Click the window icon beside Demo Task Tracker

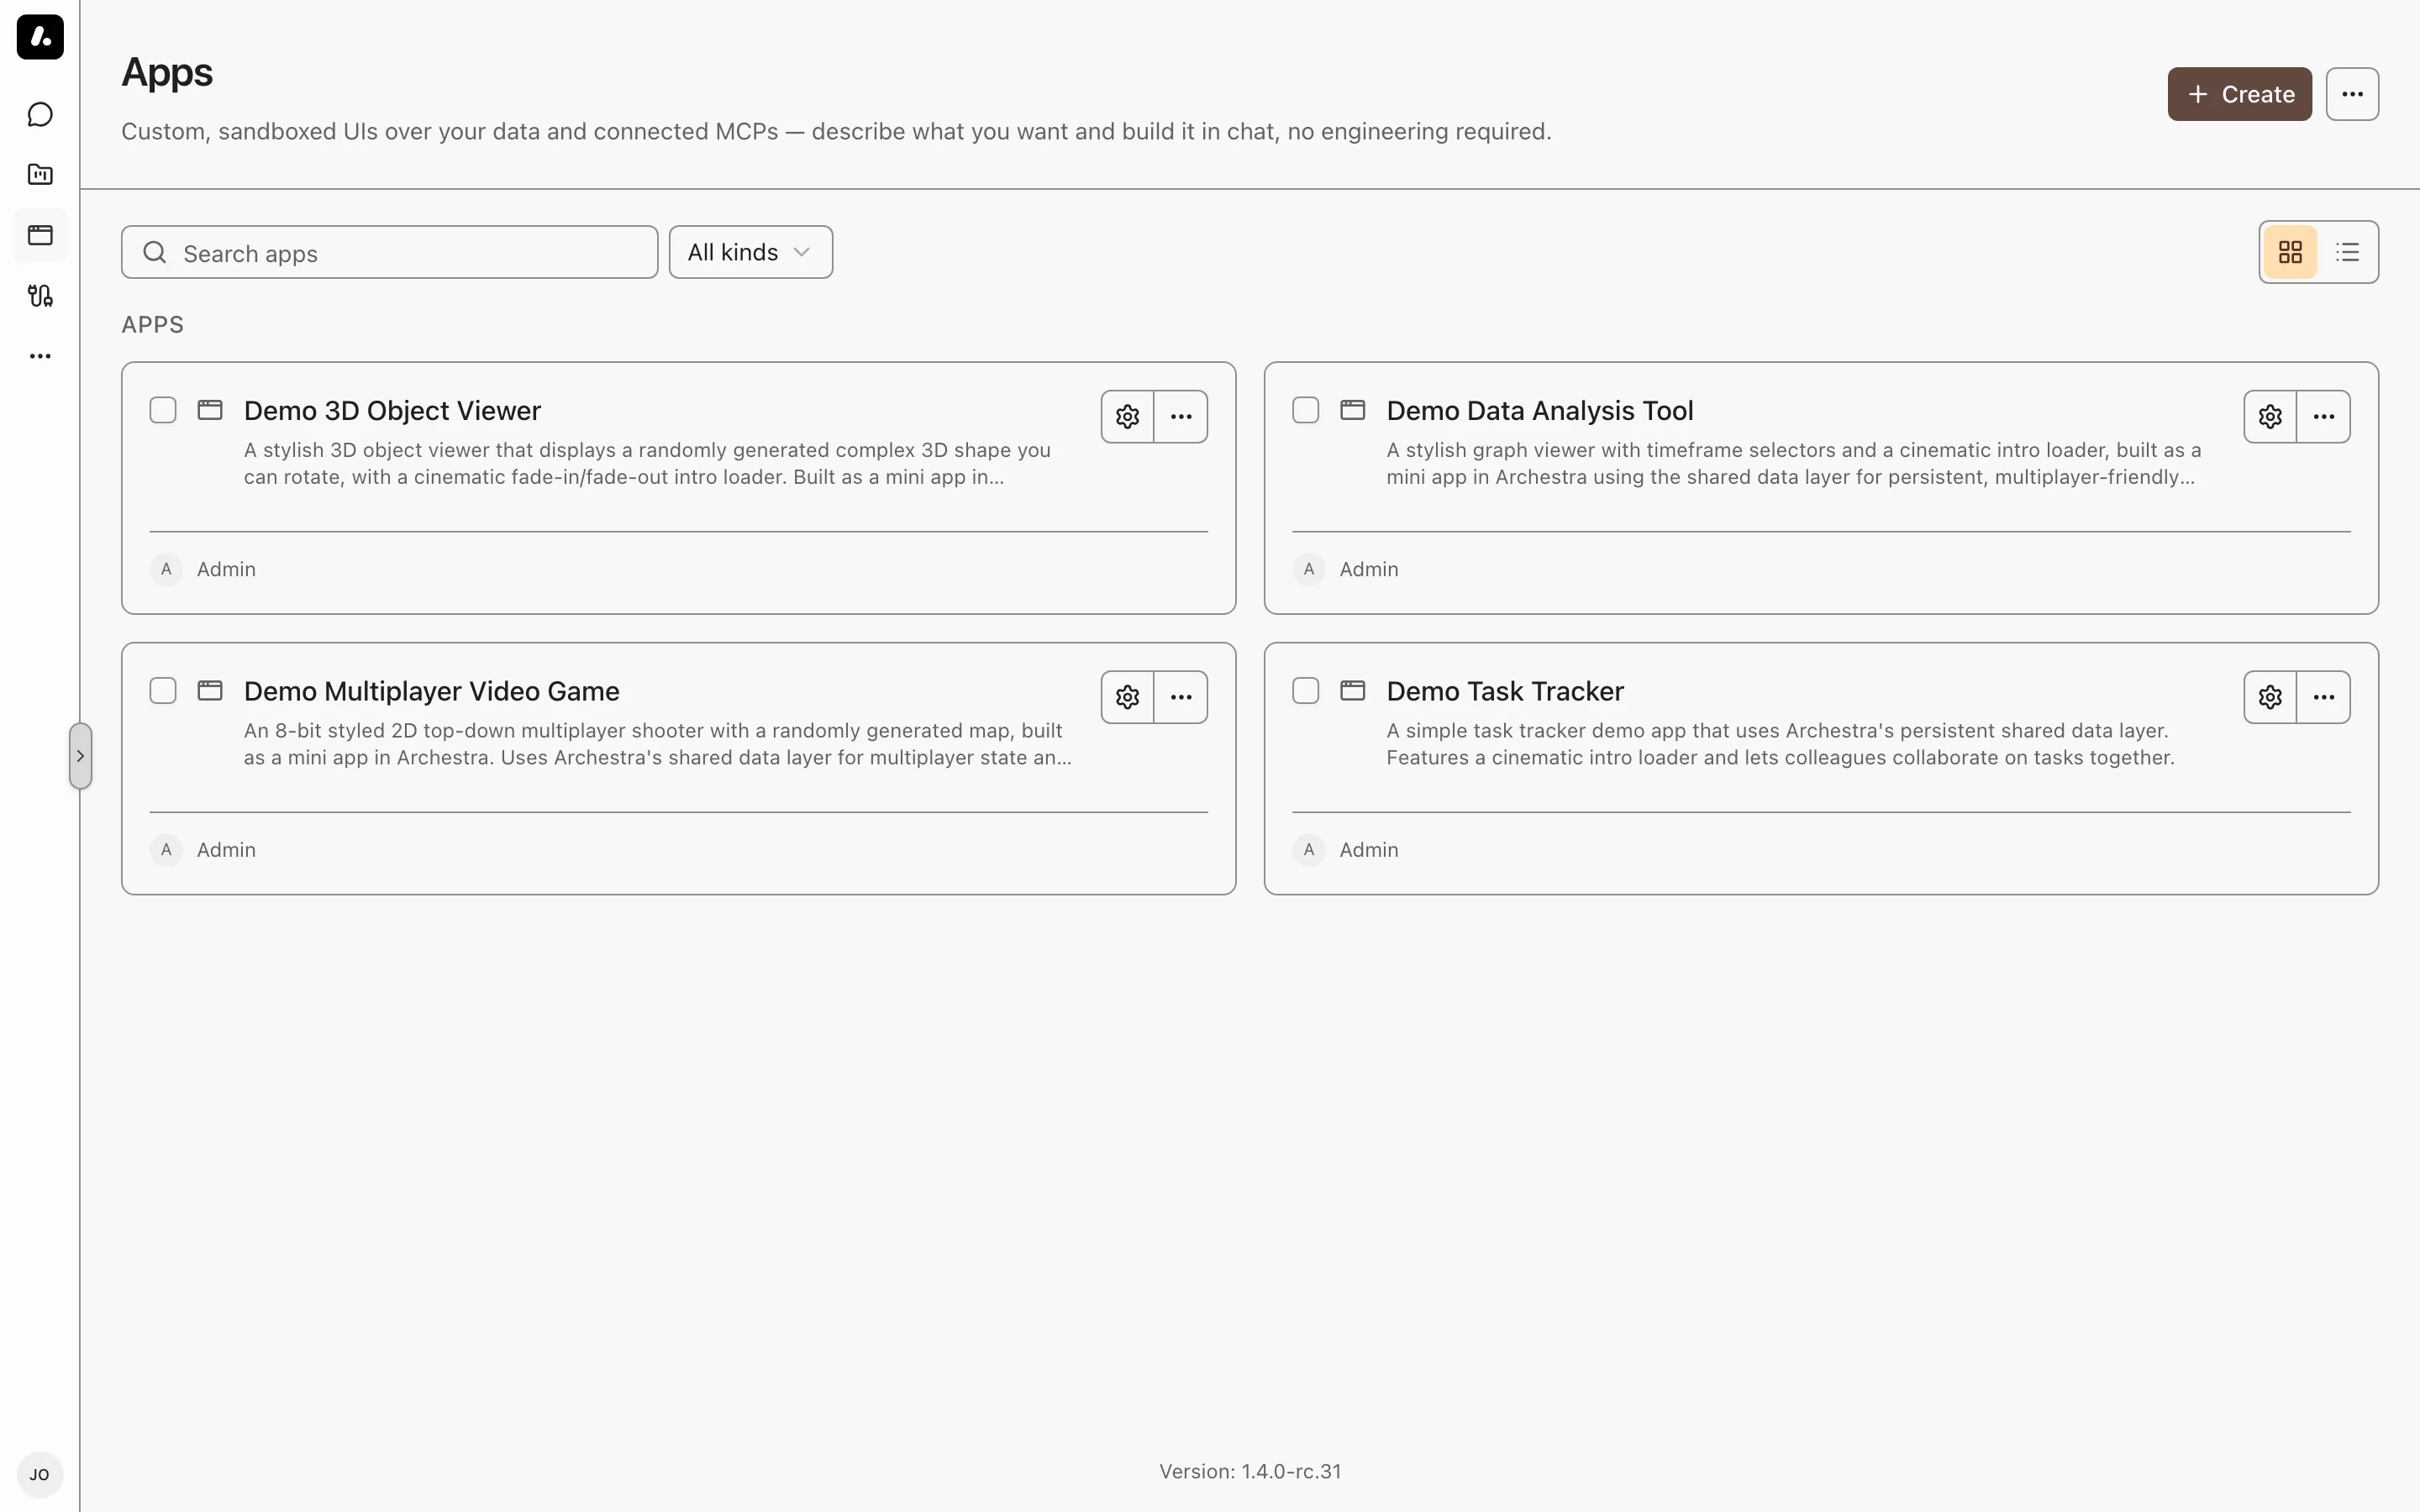click(x=1352, y=691)
